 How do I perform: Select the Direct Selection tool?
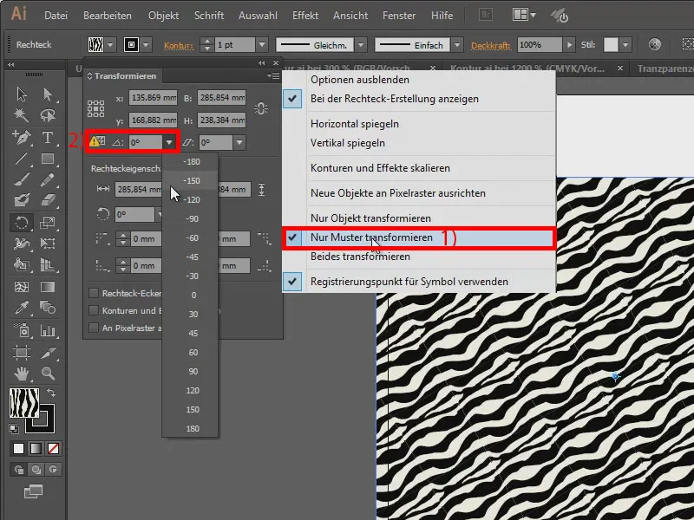click(48, 94)
